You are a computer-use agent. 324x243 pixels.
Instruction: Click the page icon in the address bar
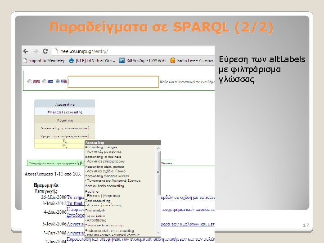point(56,51)
